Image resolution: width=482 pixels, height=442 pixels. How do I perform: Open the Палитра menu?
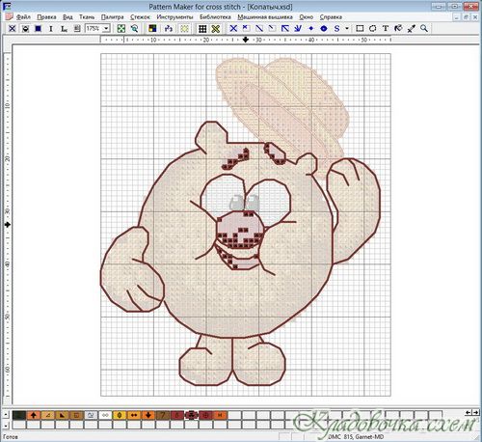pyautogui.click(x=112, y=17)
